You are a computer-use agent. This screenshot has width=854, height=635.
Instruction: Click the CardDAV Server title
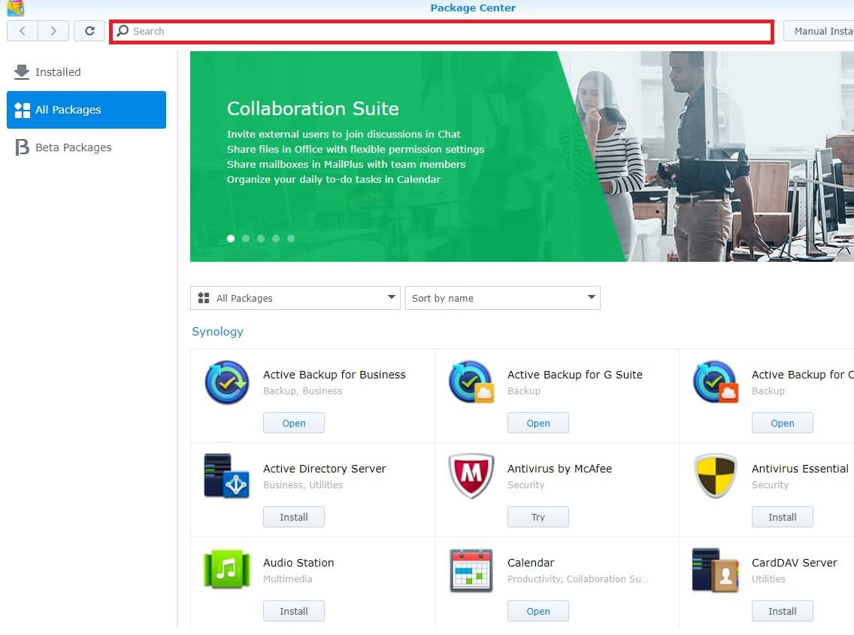(x=794, y=563)
